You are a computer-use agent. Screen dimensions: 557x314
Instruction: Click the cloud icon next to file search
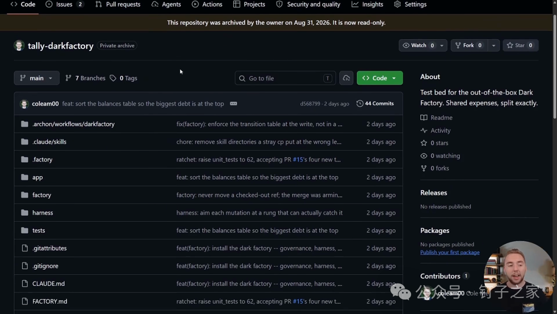346,78
